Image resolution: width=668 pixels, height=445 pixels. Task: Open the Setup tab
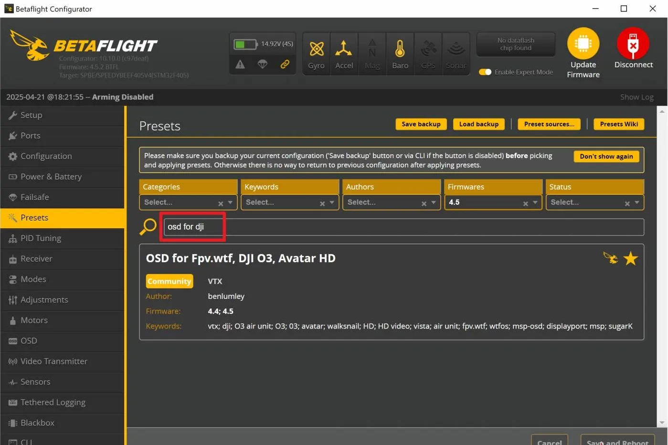point(63,115)
